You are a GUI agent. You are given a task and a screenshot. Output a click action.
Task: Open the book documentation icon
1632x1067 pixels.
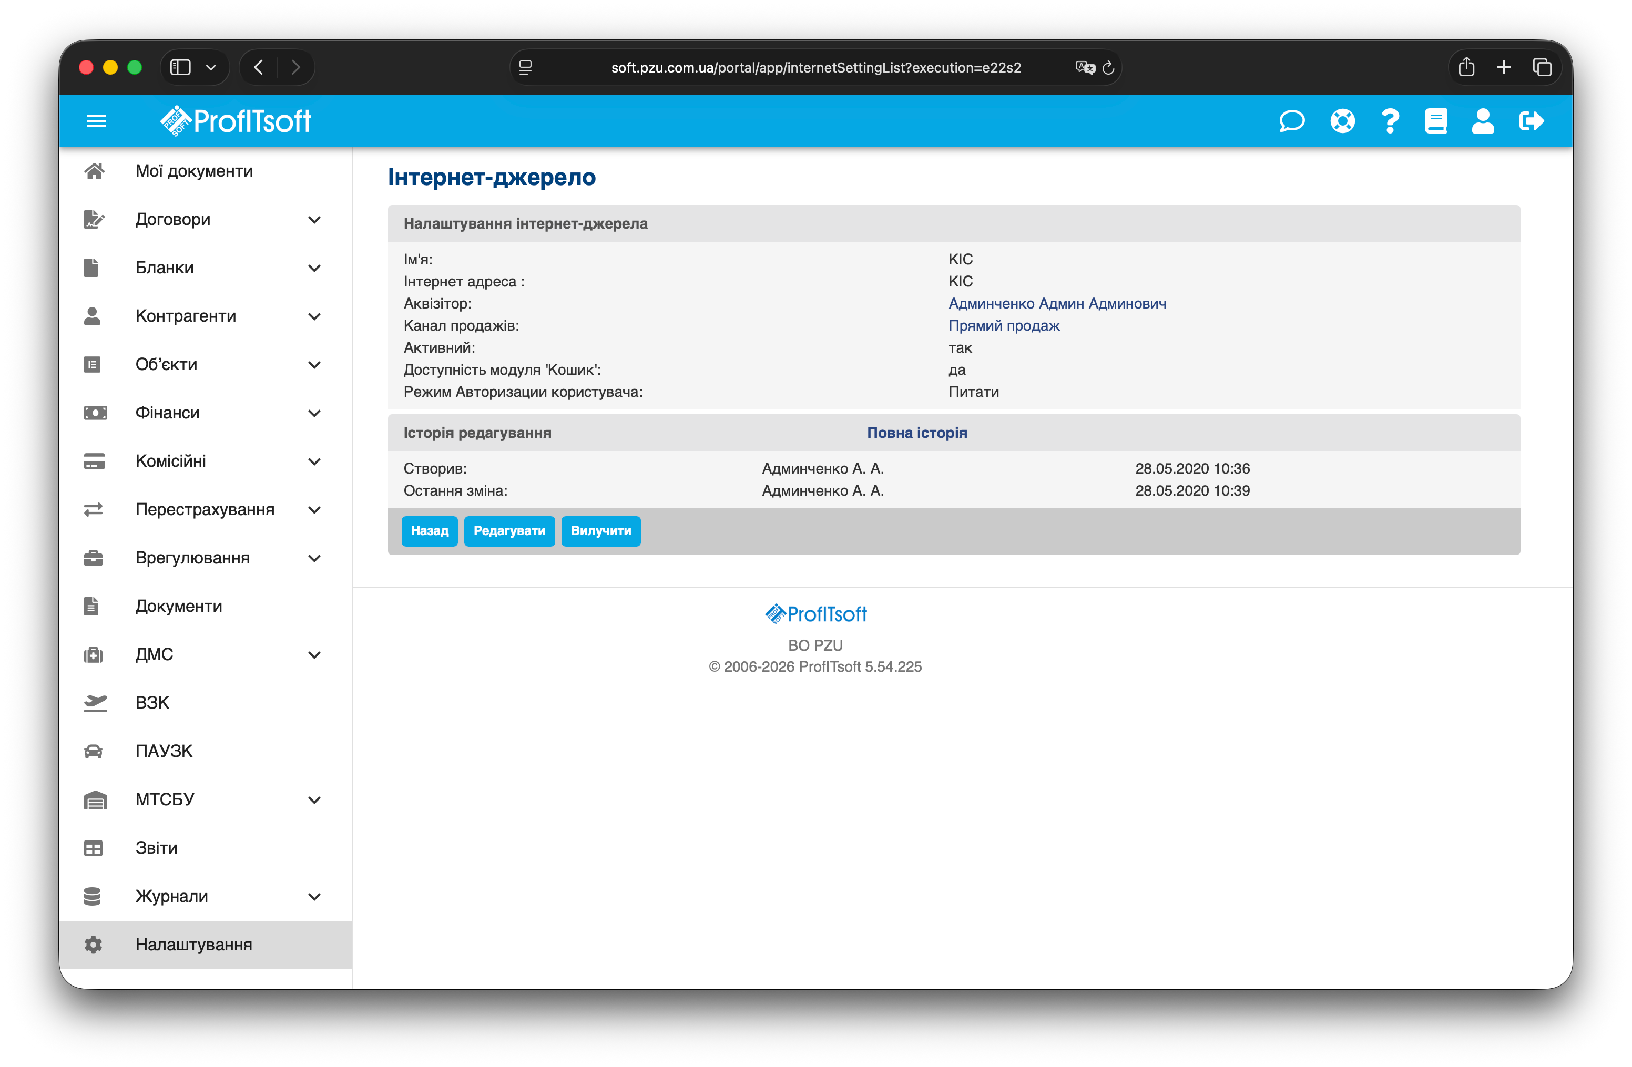tap(1435, 121)
